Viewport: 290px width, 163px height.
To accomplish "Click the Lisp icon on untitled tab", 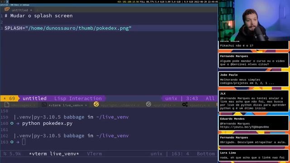I will click(x=7, y=9).
